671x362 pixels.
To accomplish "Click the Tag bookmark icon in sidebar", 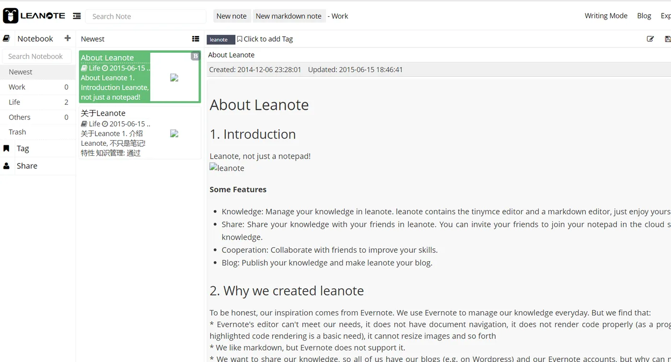I will [6, 149].
